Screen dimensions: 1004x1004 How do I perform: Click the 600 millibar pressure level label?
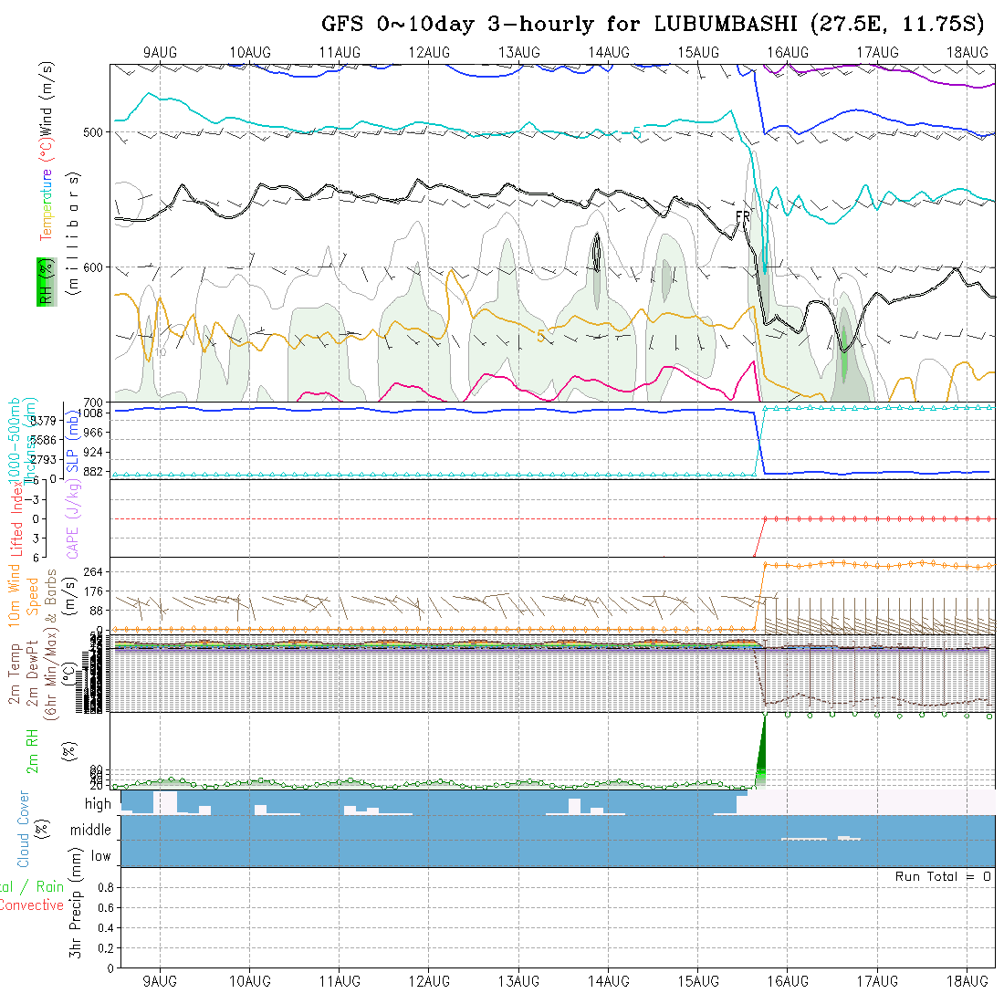(93, 267)
